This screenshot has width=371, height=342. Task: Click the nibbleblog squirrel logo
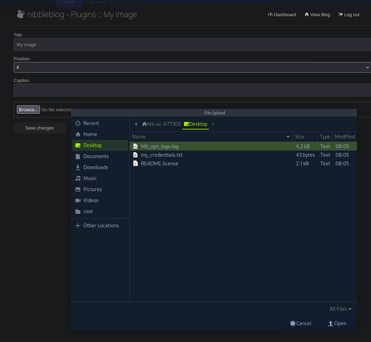coord(21,14)
